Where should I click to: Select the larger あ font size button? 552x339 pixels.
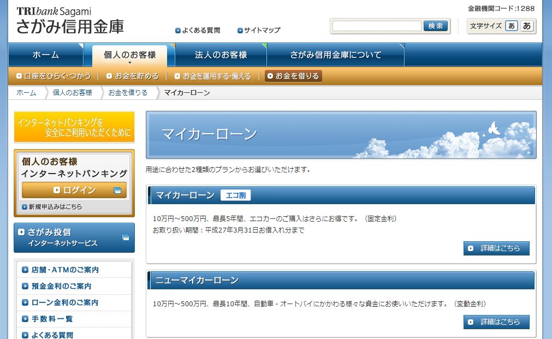point(527,26)
